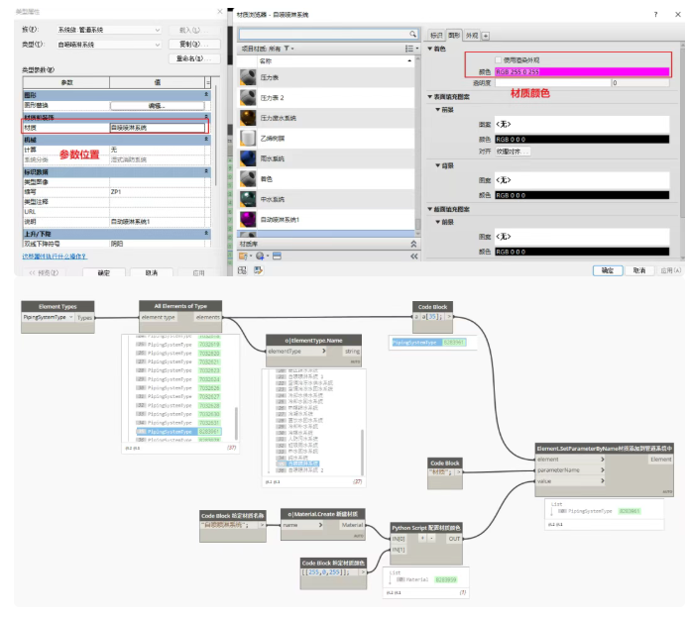This screenshot has height=618, width=687.
Task: Click the > port of the color Code Block
Action: point(363,572)
